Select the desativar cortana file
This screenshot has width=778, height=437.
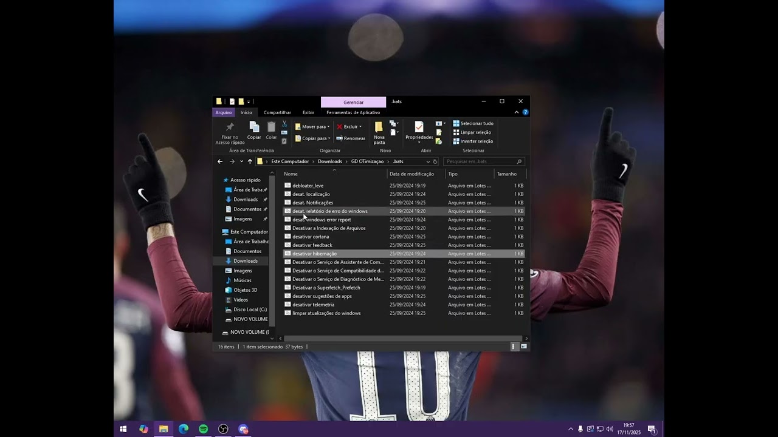click(311, 237)
